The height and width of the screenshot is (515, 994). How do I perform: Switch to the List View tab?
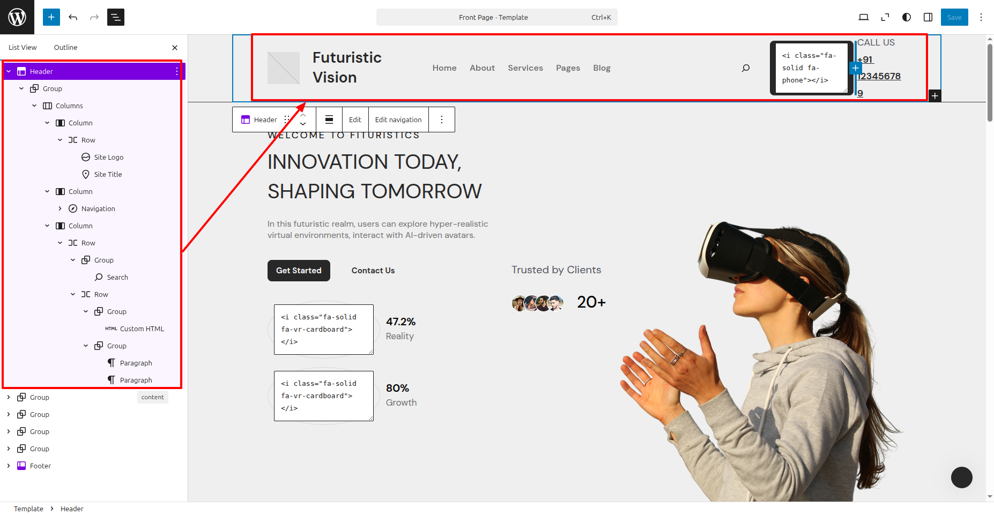click(23, 47)
